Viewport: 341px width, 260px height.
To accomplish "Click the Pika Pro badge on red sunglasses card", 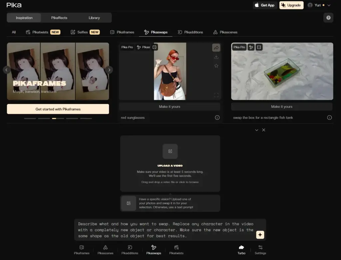I will tap(127, 47).
